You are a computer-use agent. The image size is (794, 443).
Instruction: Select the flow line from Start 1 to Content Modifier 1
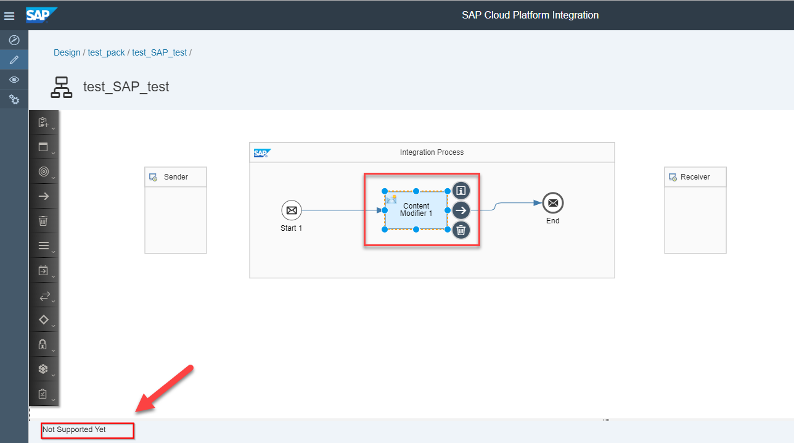coord(342,210)
